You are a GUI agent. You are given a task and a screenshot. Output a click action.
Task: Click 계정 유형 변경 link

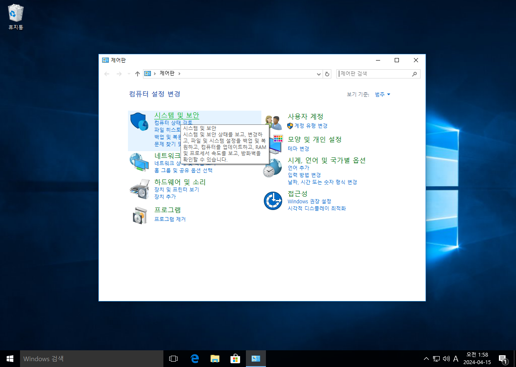tap(311, 126)
